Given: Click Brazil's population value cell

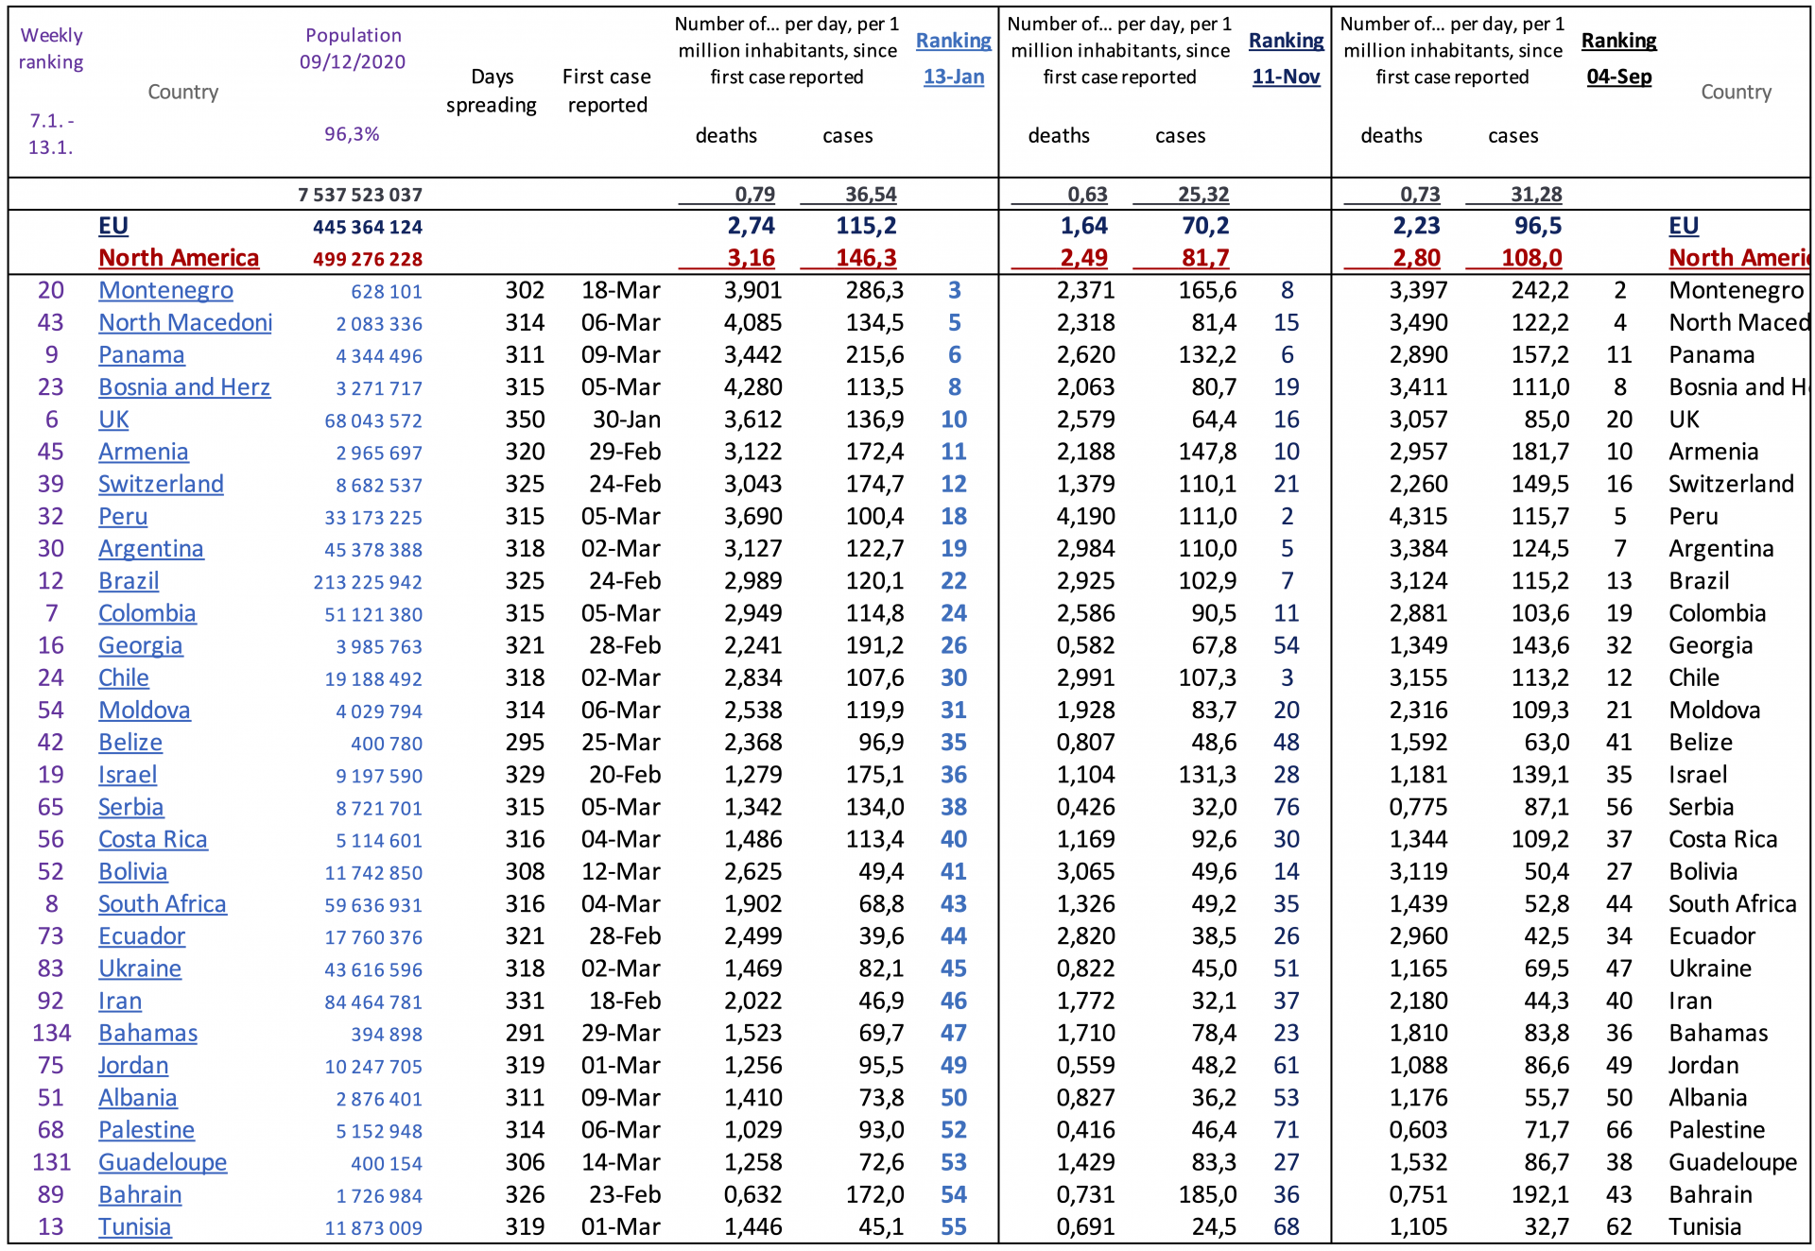Looking at the screenshot, I should coord(368,582).
